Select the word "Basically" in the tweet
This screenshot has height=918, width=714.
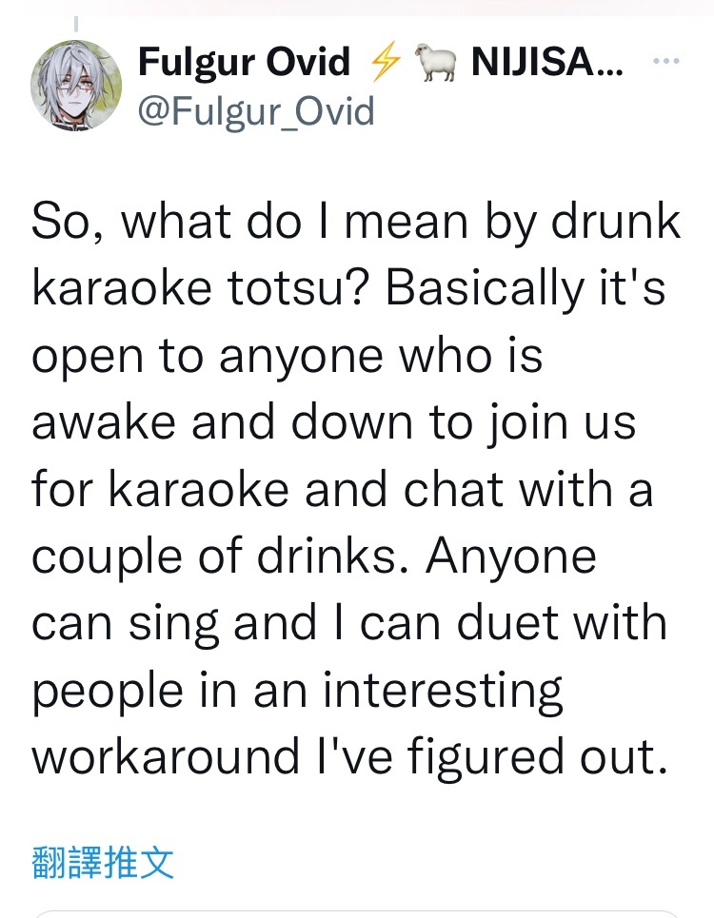(485, 288)
